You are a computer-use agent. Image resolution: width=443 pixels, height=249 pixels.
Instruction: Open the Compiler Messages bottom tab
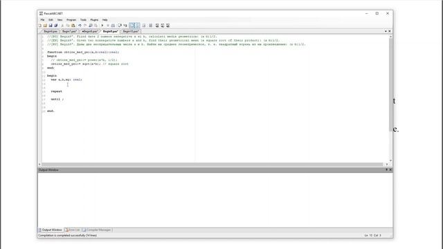click(x=97, y=230)
